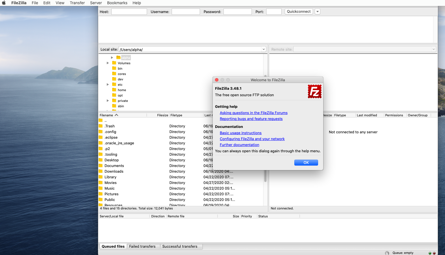Viewport: 445px width, 255px height.
Task: Open Asking questions in the FileZilla Forums link
Action: click(254, 113)
